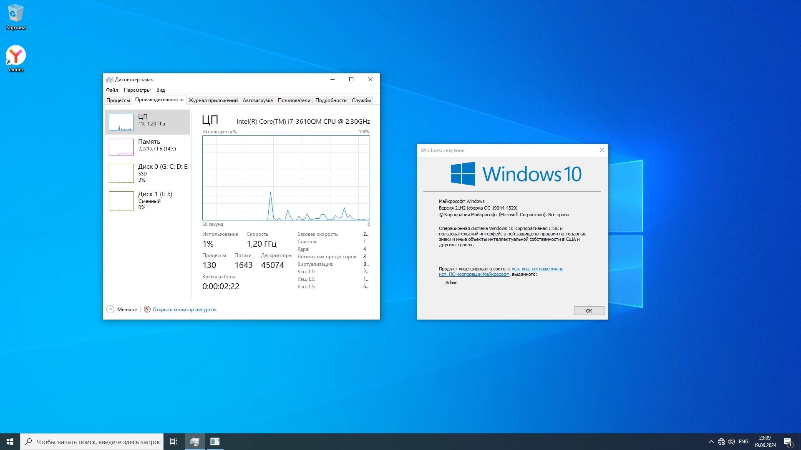This screenshot has width=801, height=450.
Task: Show hidden tray icons chevron
Action: 711,442
